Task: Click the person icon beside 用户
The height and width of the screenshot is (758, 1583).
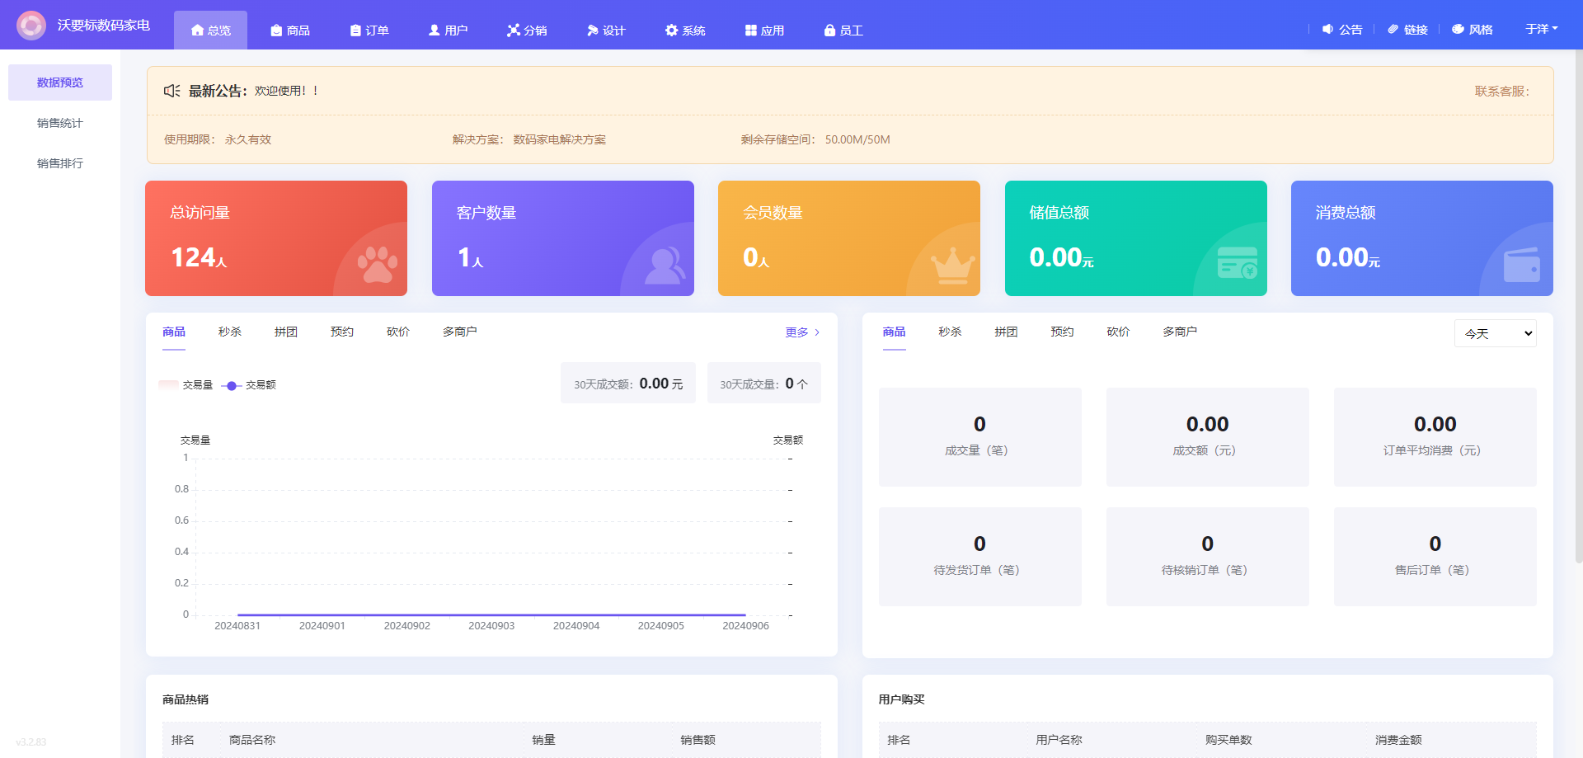Action: (x=435, y=31)
